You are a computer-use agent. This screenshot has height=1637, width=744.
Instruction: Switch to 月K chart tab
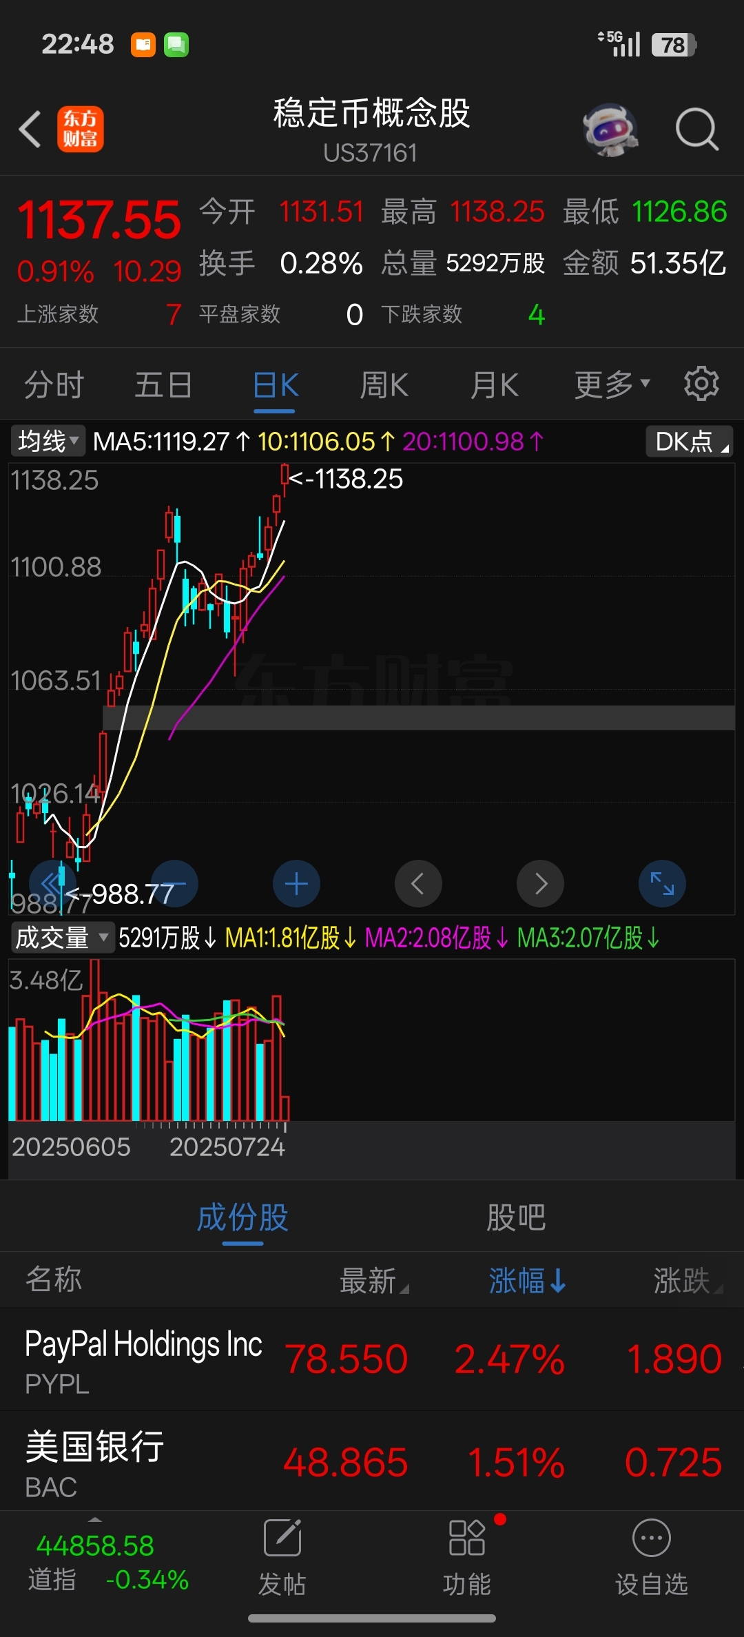494,384
